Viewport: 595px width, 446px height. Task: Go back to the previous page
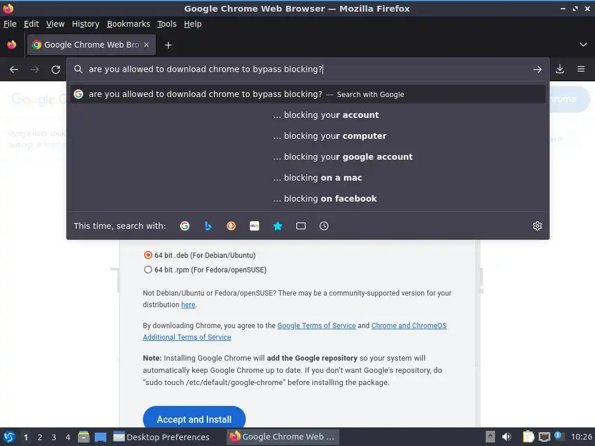[14, 70]
